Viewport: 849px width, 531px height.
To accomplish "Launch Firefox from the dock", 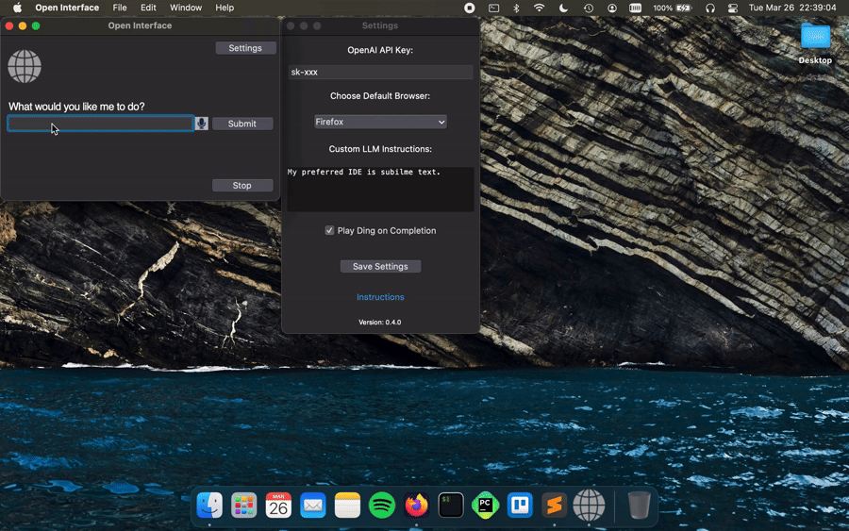I will pos(416,506).
